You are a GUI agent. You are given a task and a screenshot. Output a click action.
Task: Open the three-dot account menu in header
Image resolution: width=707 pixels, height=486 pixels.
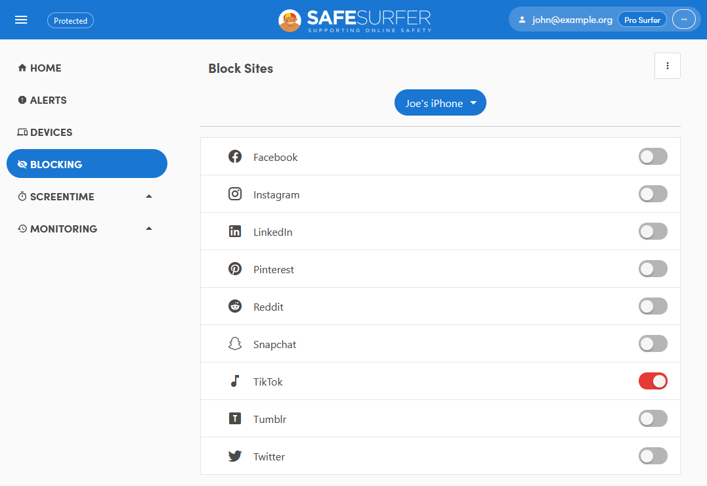pyautogui.click(x=683, y=20)
